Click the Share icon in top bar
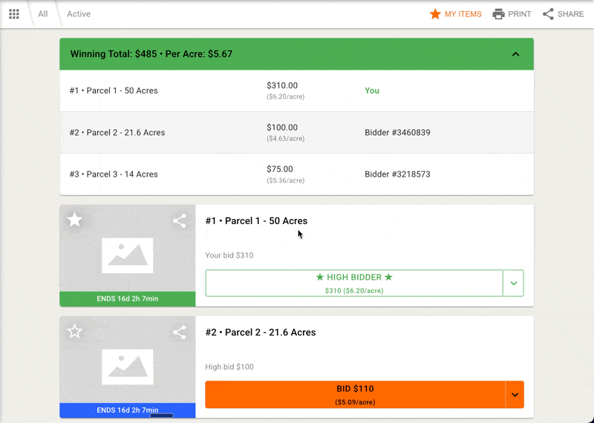Viewport: 594px width, 423px height. coord(548,14)
